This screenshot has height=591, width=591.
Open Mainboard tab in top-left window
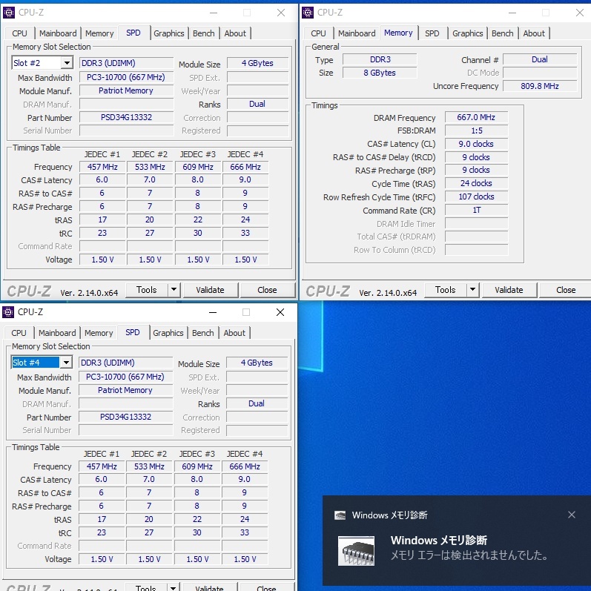pos(58,33)
